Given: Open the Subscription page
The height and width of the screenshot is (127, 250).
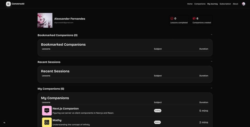Looking at the screenshot, I should tap(225, 4).
